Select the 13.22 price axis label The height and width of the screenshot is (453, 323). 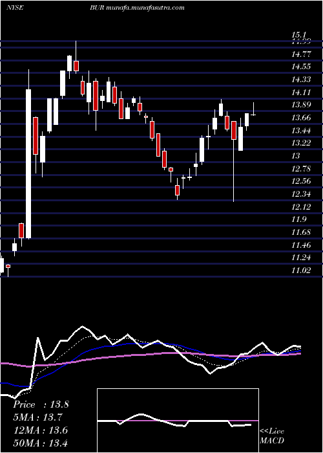pos(301,143)
